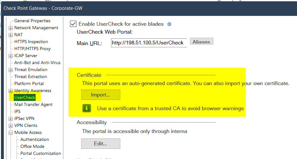This screenshot has width=297, height=159.
Task: Open Anti-Bot and Anti-Virus page
Action: pyautogui.click(x=37, y=63)
